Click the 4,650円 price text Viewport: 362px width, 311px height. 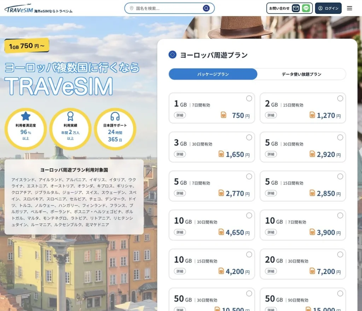pos(238,233)
